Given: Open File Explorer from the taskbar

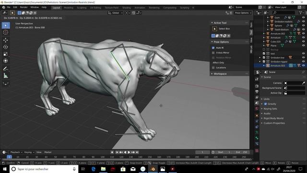Looking at the screenshot, I should (103, 169).
